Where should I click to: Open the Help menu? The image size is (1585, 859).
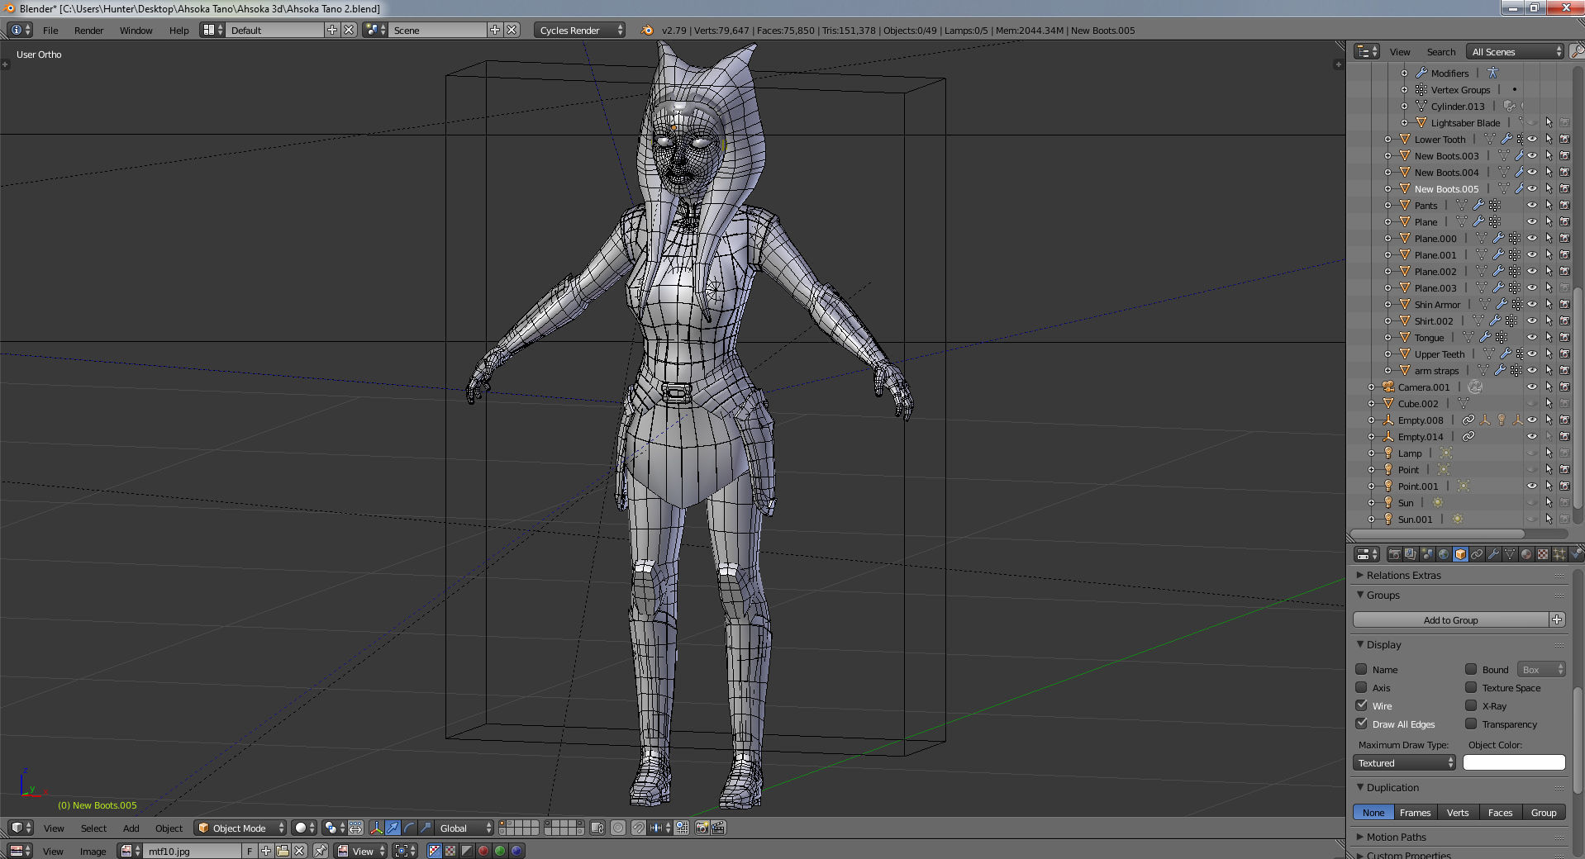[178, 30]
